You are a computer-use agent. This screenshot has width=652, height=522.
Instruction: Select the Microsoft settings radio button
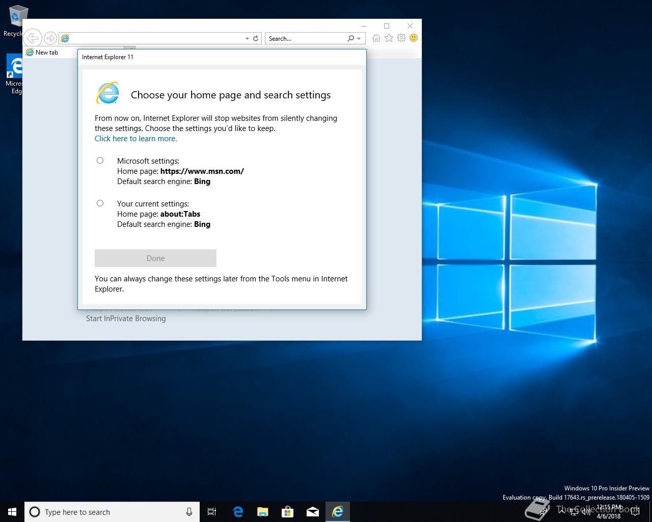100,161
